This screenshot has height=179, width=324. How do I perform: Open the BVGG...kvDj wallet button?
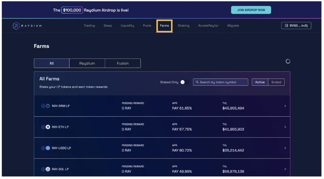click(296, 26)
